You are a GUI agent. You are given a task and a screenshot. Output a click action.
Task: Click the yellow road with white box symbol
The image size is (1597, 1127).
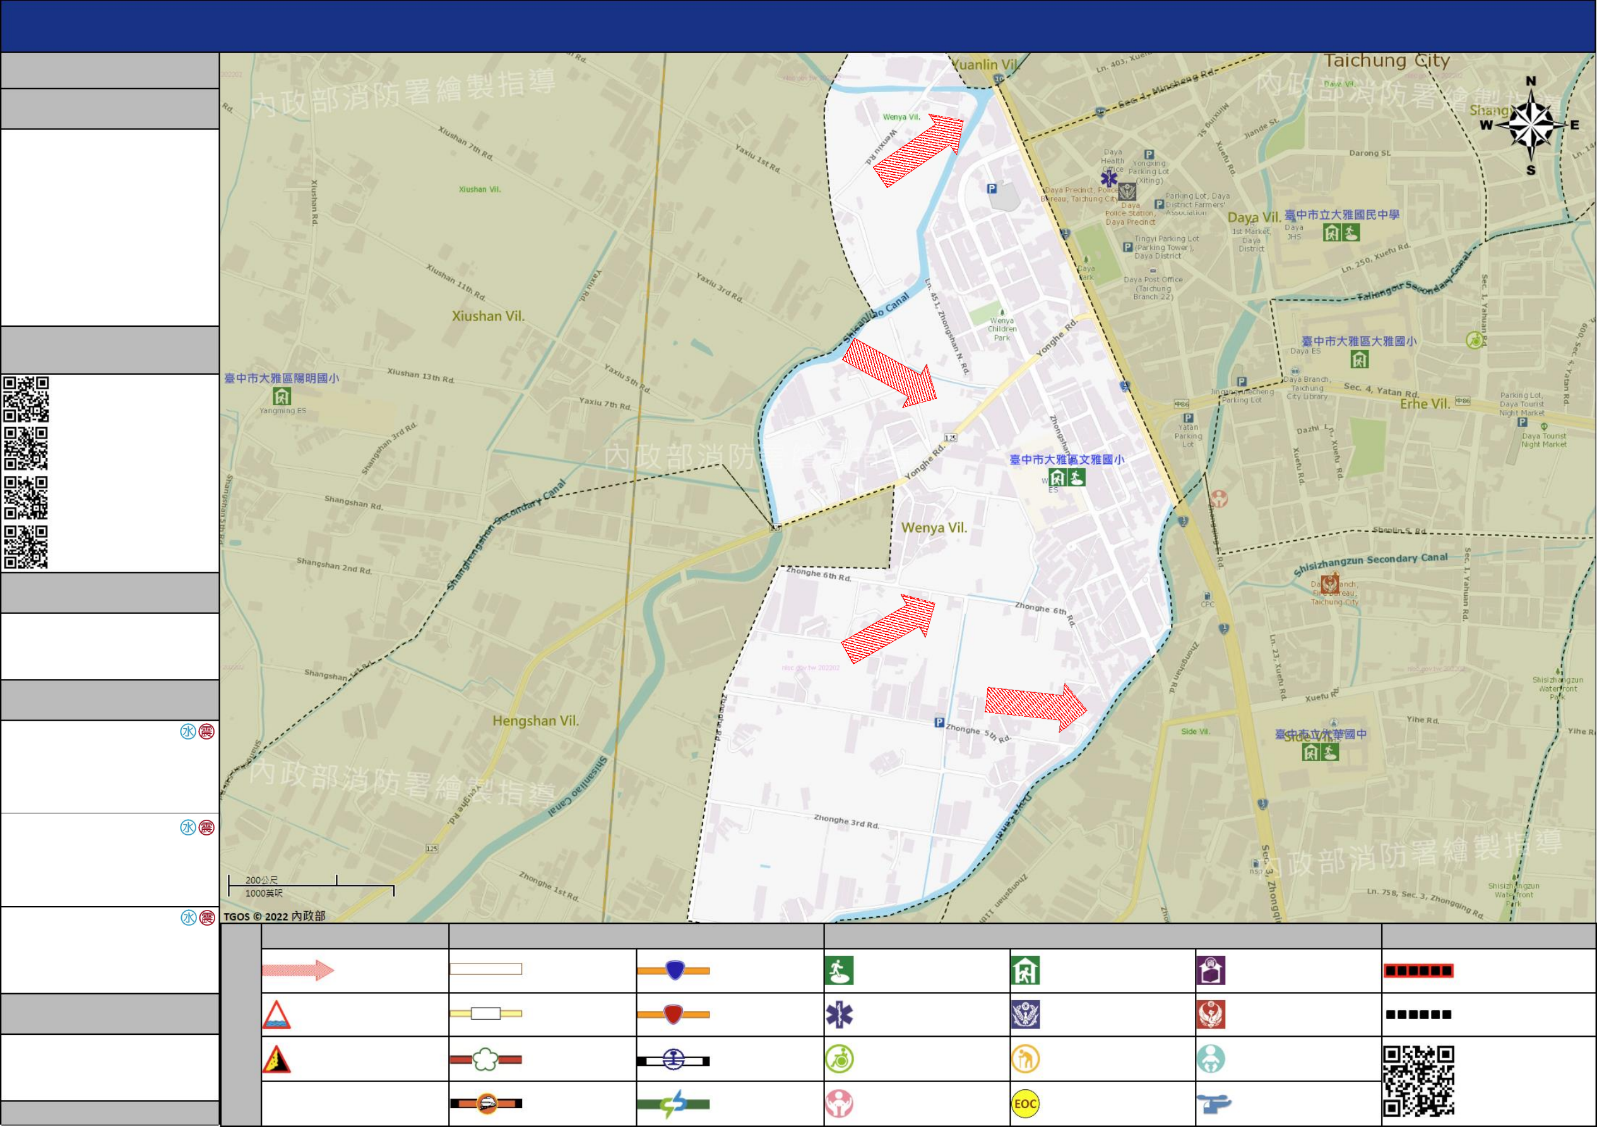pos(485,1013)
